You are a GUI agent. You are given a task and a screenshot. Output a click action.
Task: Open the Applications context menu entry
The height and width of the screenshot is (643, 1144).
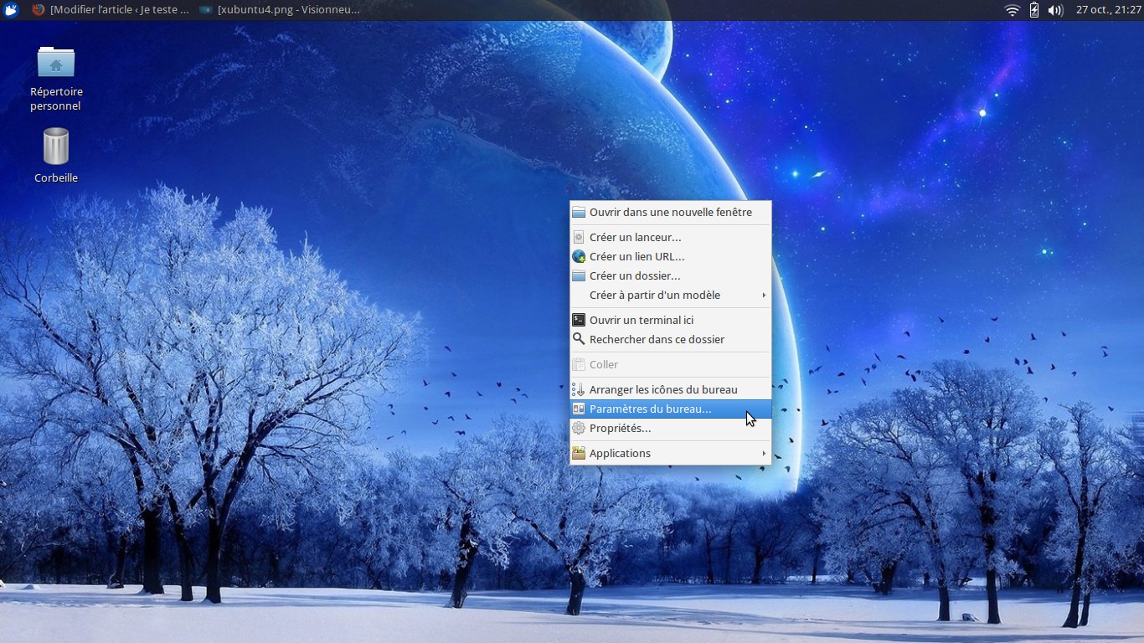[670, 453]
